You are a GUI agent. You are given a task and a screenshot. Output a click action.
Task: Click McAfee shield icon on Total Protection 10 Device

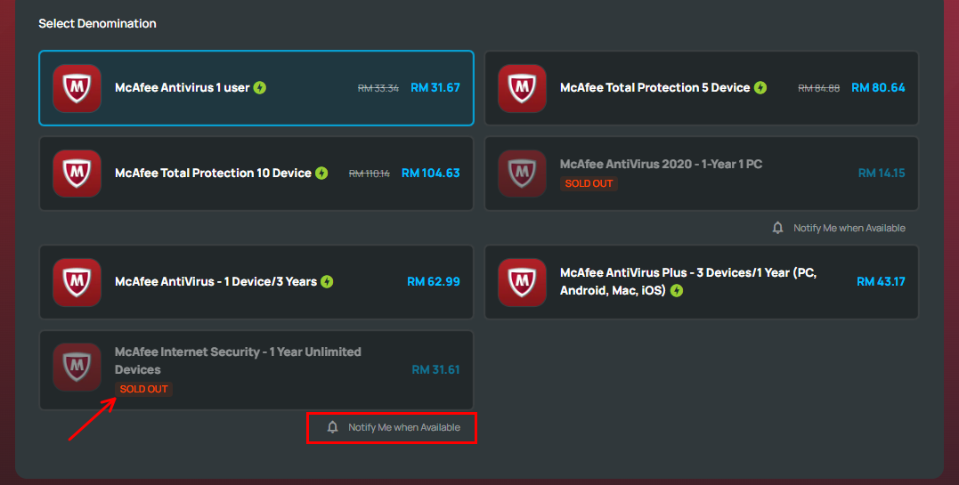(x=77, y=174)
